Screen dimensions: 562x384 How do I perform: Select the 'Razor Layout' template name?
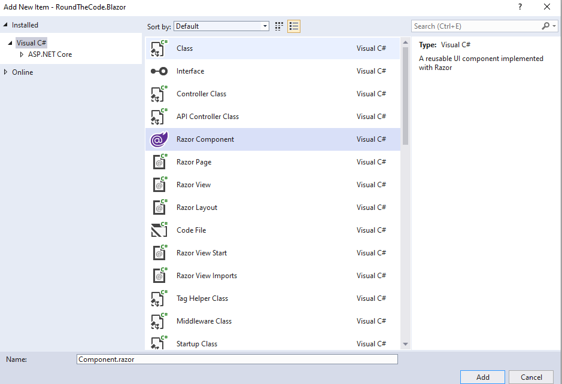click(197, 208)
